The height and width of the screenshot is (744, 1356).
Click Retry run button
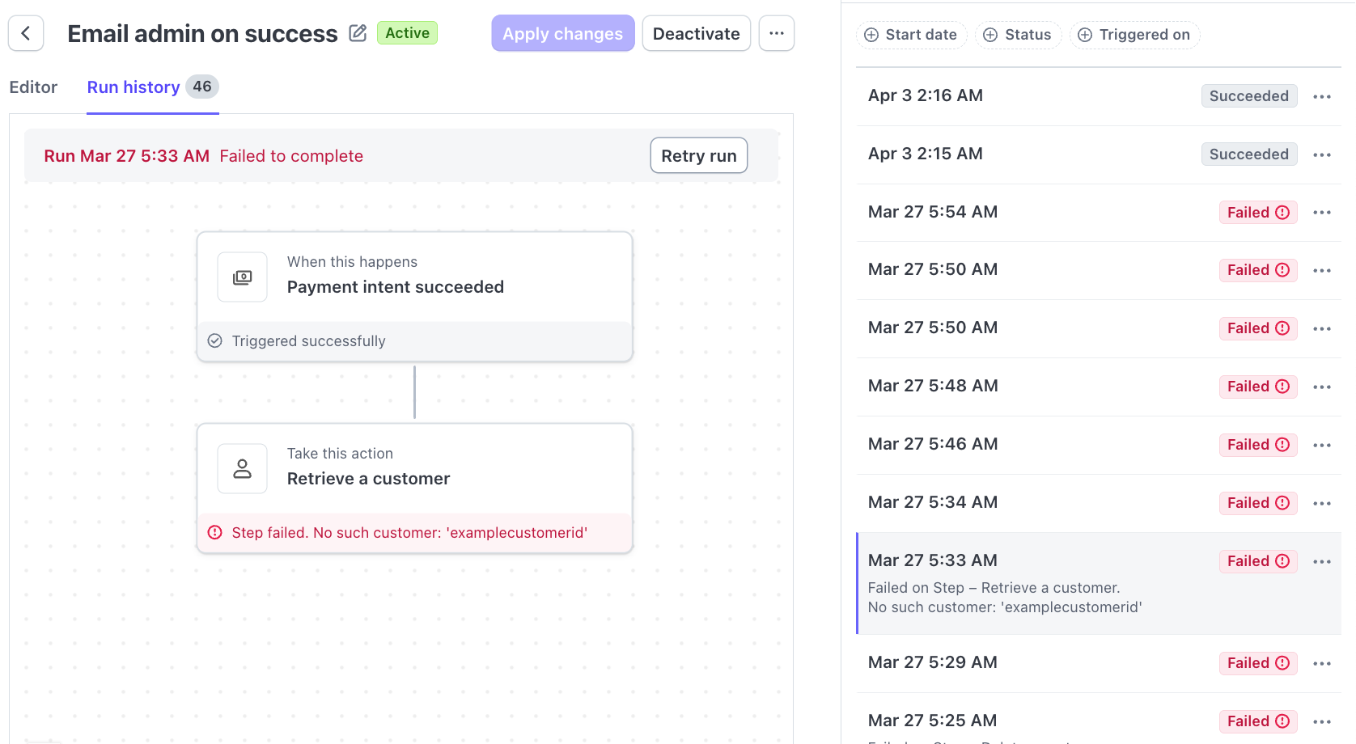click(x=698, y=156)
